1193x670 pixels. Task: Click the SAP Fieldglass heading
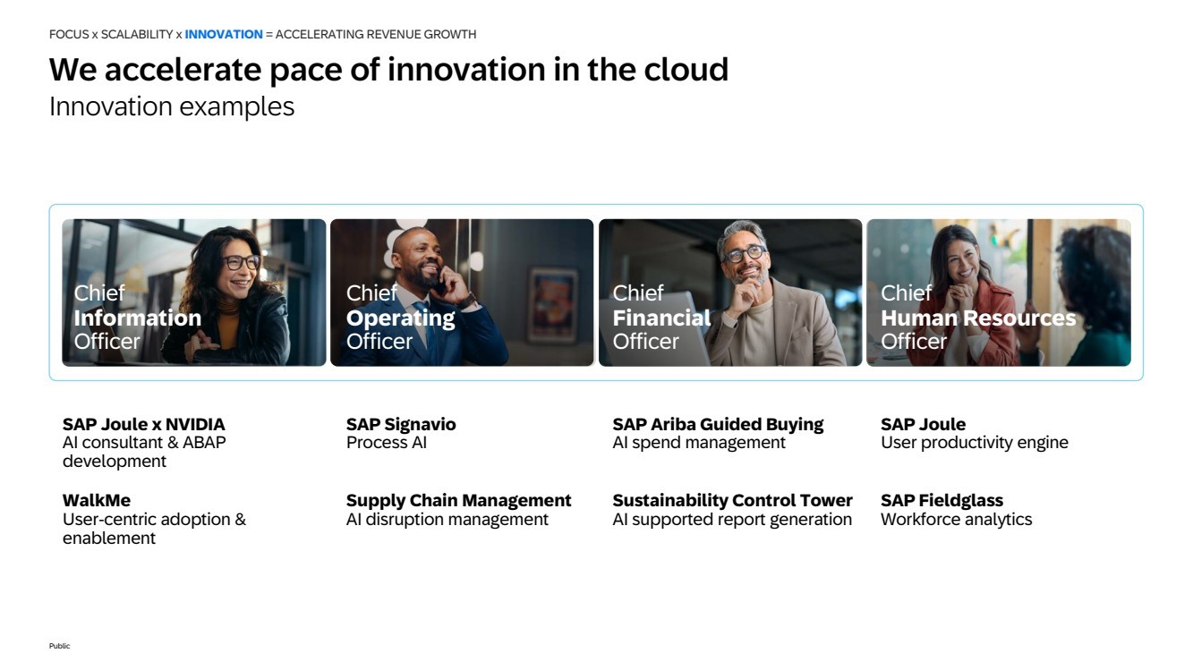(x=942, y=500)
